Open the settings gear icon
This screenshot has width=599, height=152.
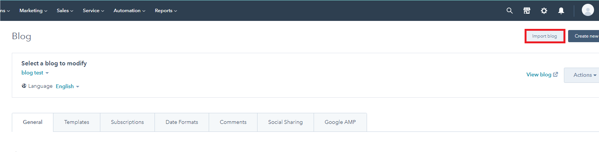544,11
